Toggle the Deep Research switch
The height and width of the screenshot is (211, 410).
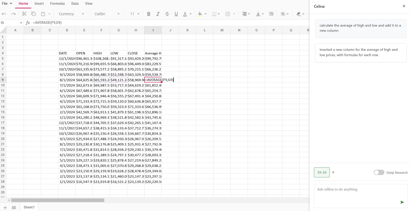point(379,172)
